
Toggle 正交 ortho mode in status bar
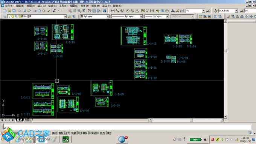click(67, 133)
